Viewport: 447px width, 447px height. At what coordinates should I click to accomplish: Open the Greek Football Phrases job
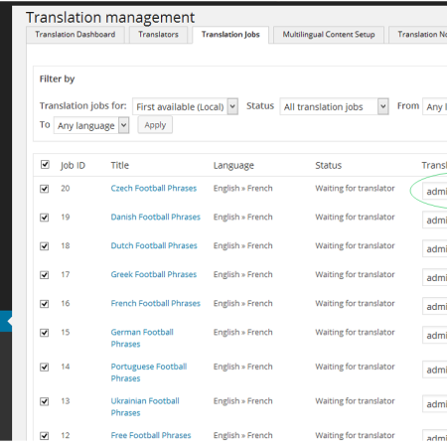click(x=154, y=274)
